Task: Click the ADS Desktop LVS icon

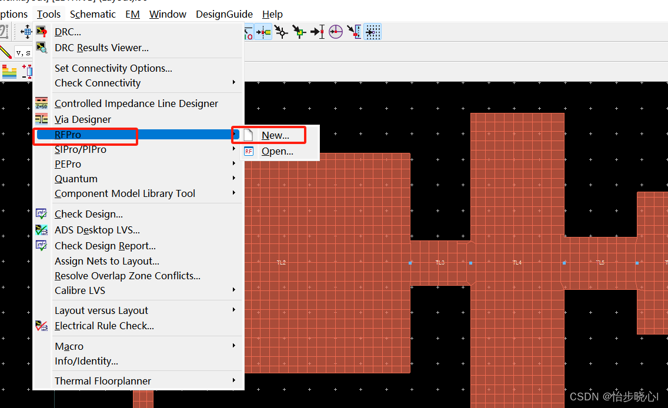Action: [x=41, y=230]
